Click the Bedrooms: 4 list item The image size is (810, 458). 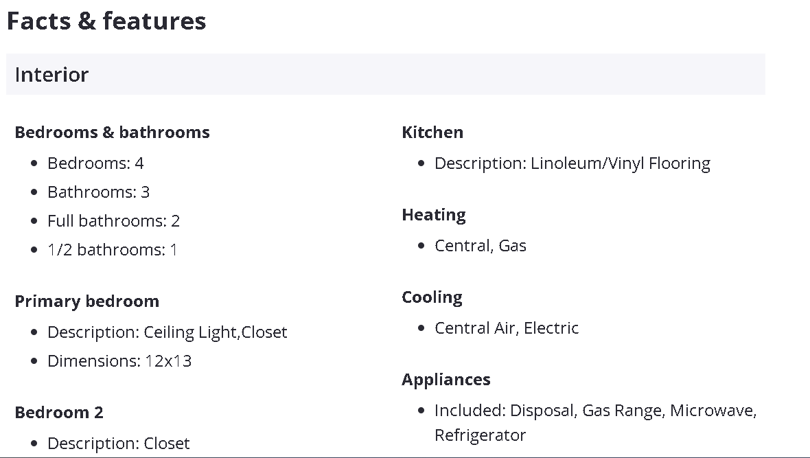[95, 163]
